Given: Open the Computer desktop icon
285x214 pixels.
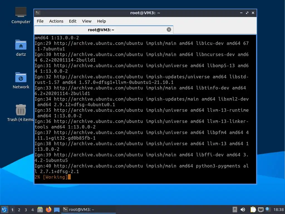Looking at the screenshot, I should point(21,15).
